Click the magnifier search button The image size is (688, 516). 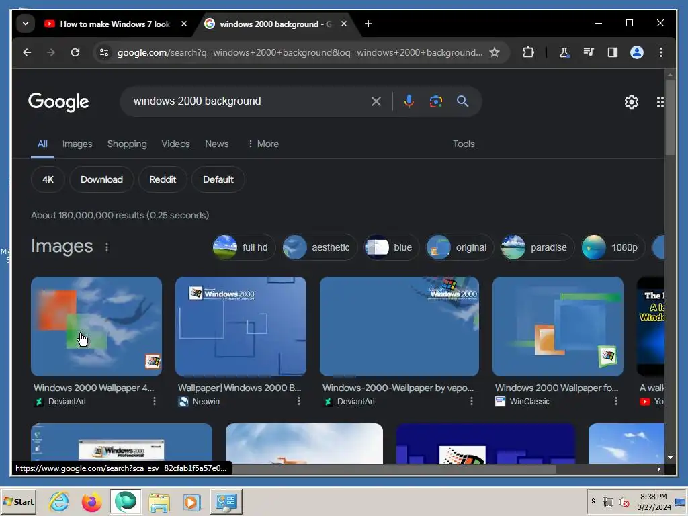(462, 101)
